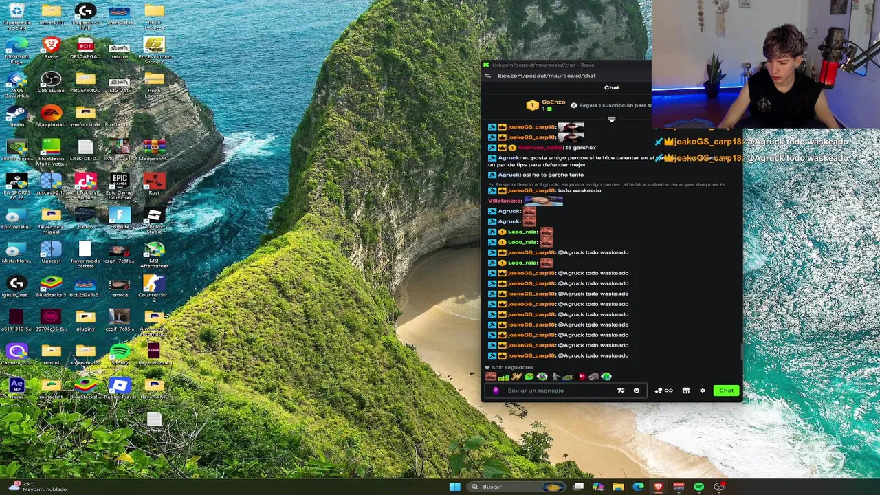Open Microsoft Edge from the taskbar
Screen dimensions: 880x495
(x=638, y=487)
